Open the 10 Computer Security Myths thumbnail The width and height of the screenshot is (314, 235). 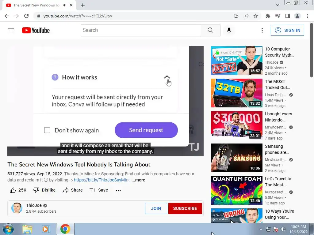point(236,61)
